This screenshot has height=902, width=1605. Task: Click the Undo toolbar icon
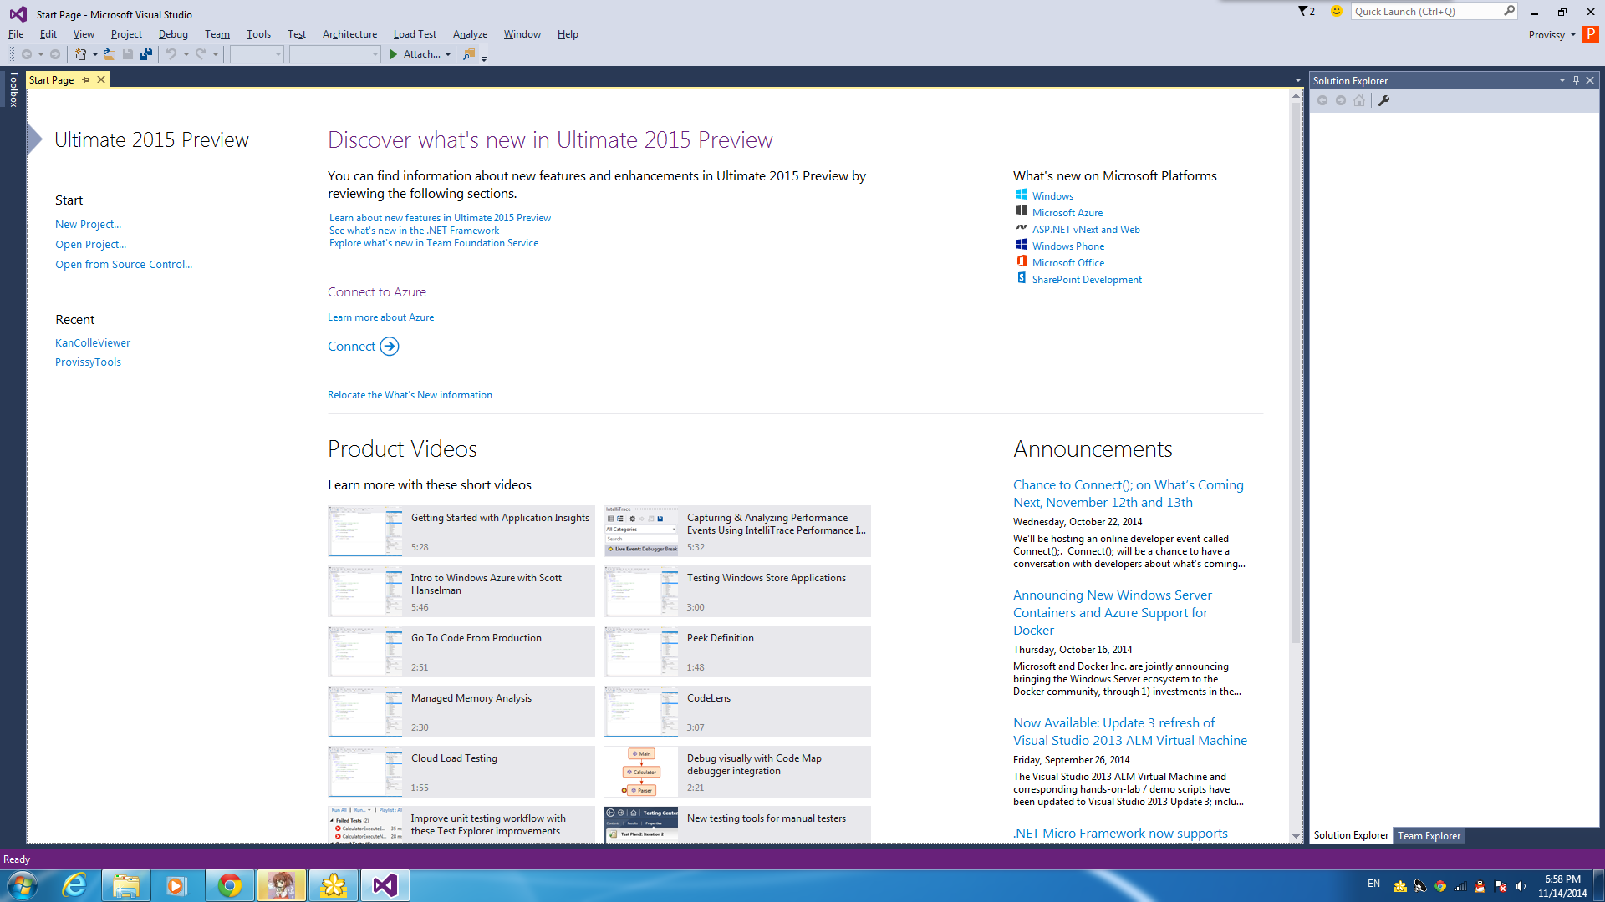pyautogui.click(x=171, y=54)
